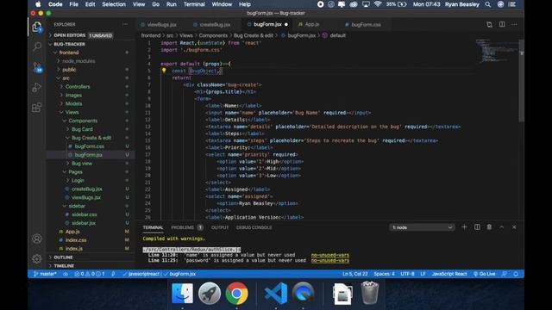
Task: Kill the terminal with trash icon
Action: point(489,227)
